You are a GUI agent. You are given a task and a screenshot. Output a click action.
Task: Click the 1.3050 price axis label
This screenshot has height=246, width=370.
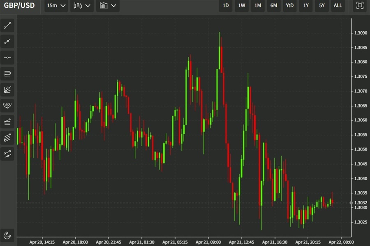click(361, 149)
